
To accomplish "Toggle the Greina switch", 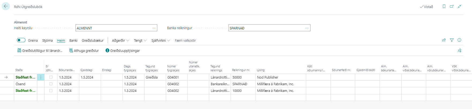I will coord(21,40).
